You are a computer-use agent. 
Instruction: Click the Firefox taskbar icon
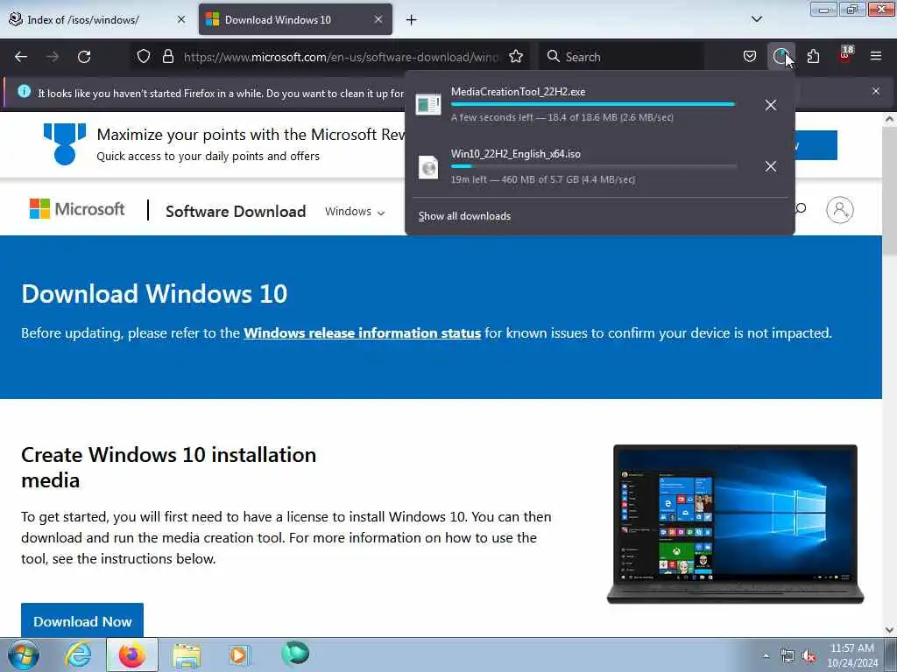(x=132, y=654)
